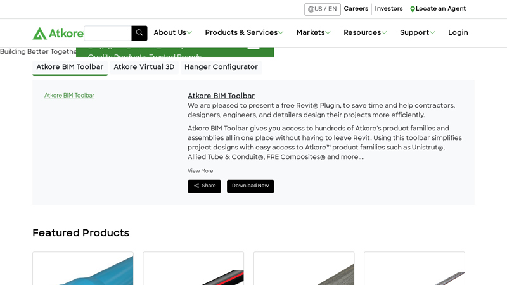Click the magnifier search button
Viewport: 507px width, 285px height.
(x=139, y=33)
